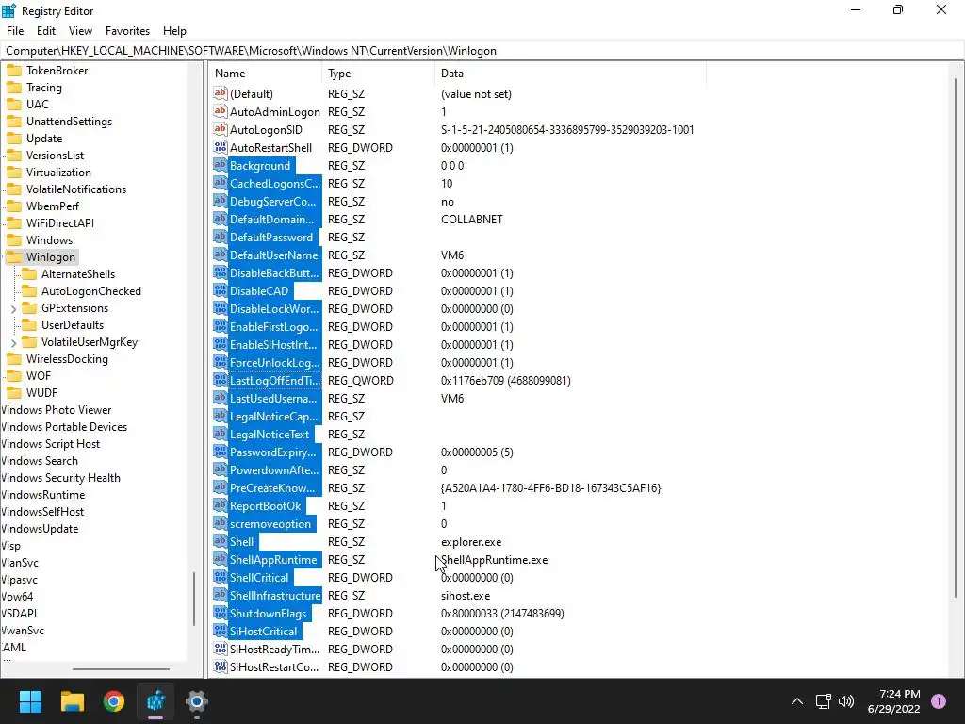Select the Update key in tree
965x724 pixels.
pos(43,139)
